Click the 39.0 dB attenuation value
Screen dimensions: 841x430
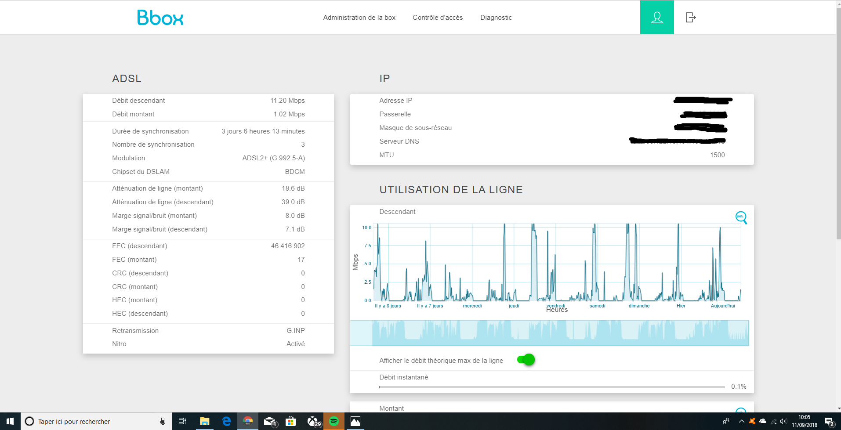tap(293, 202)
